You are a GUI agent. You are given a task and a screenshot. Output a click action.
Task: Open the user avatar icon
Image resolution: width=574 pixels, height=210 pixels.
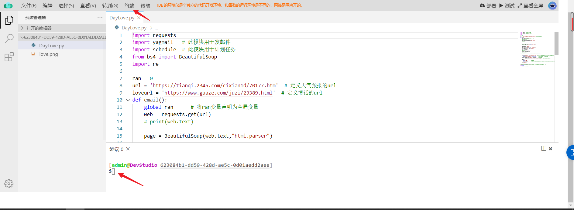click(x=552, y=5)
